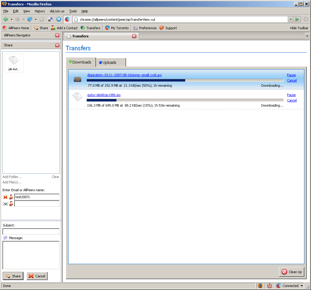Viewport: 311px width, 290px height.
Task: Click the green Go arrow beside address bar
Action: [x=297, y=19]
